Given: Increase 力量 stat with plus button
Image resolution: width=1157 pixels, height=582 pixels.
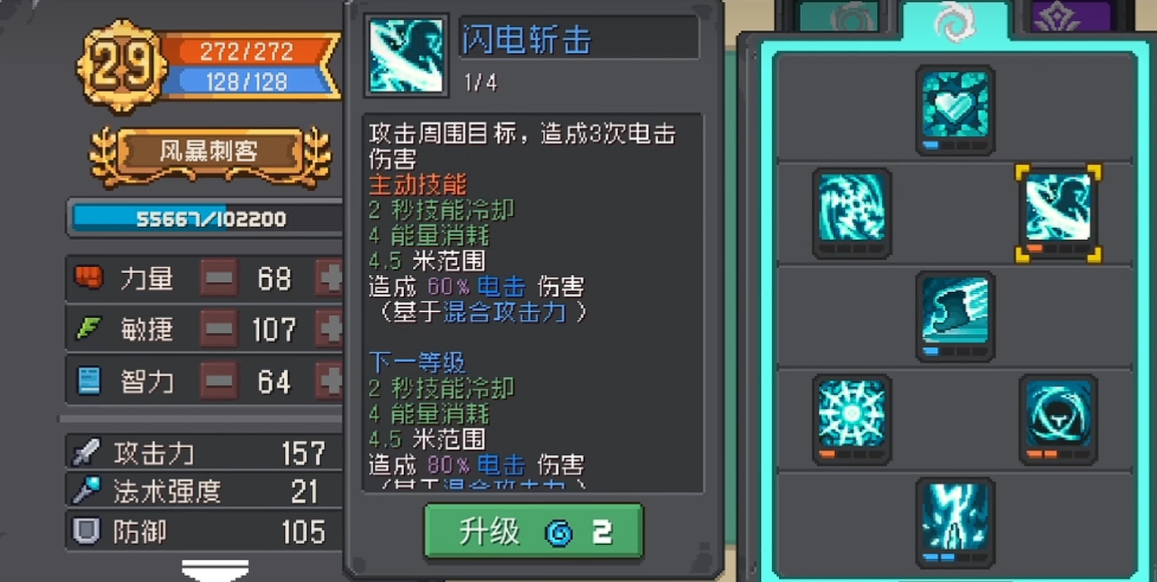Looking at the screenshot, I should 330,278.
